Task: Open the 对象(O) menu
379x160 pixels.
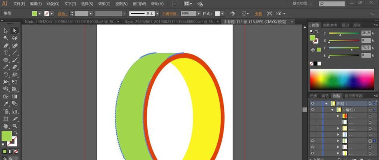Action: pyautogui.click(x=53, y=4)
